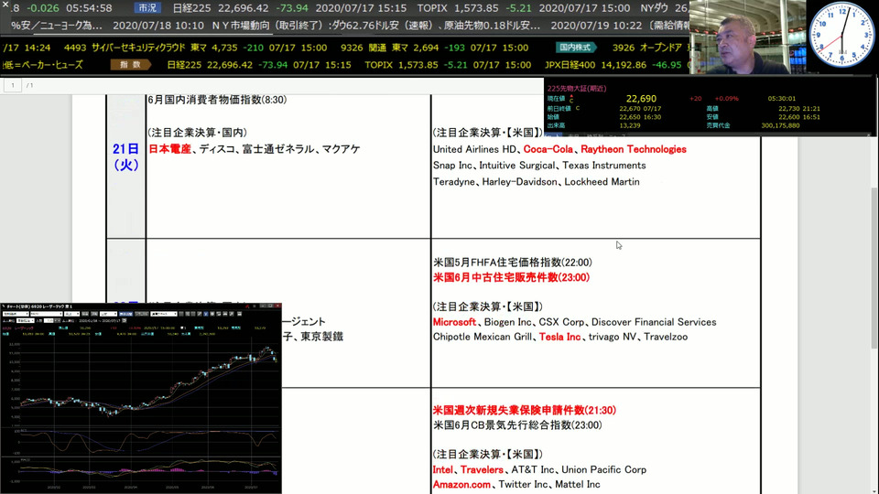Click the document's vertical scrollbar
879x494 pixels.
coord(874,268)
